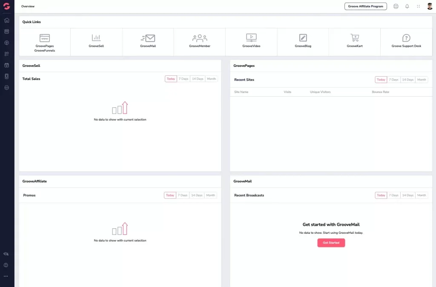Open the user profile avatar

coord(430,6)
